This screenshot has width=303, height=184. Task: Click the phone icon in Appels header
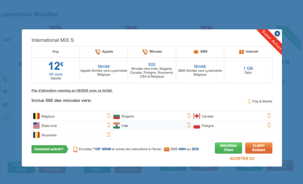[x=98, y=52]
